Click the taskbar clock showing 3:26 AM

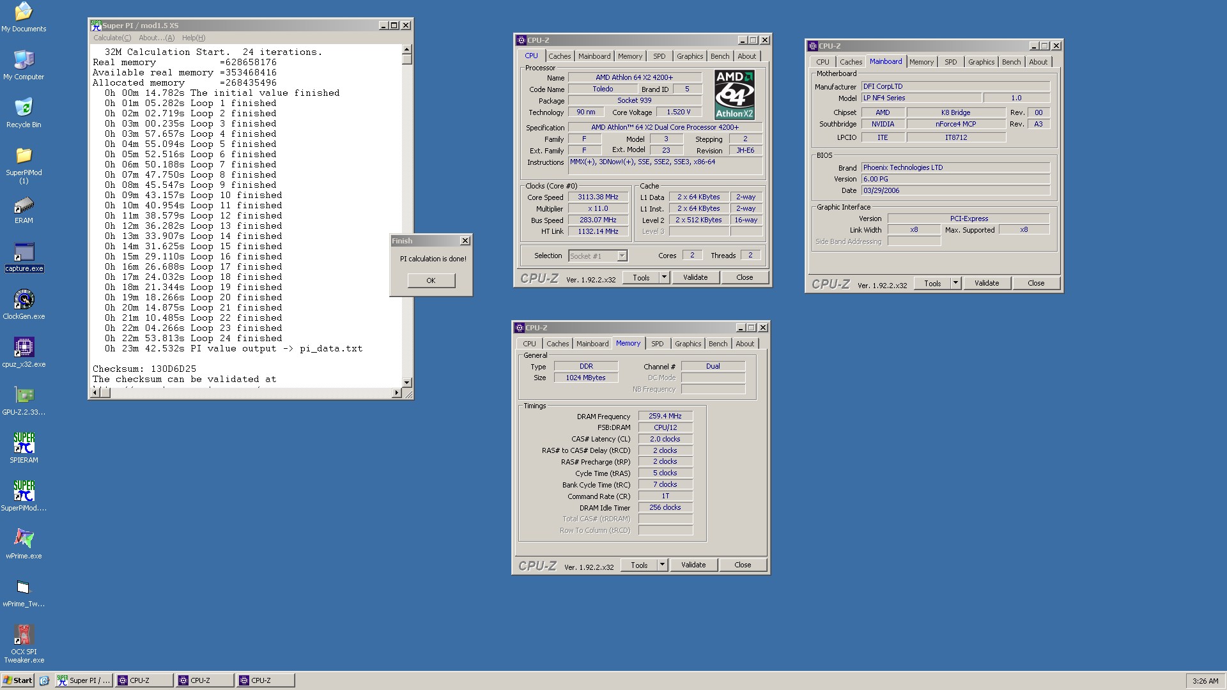tap(1205, 681)
